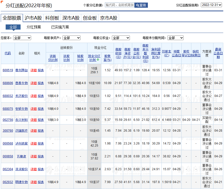This screenshot has width=224, height=189.
Task: Select the 已实施方案 sub-tab
Action: point(60,27)
